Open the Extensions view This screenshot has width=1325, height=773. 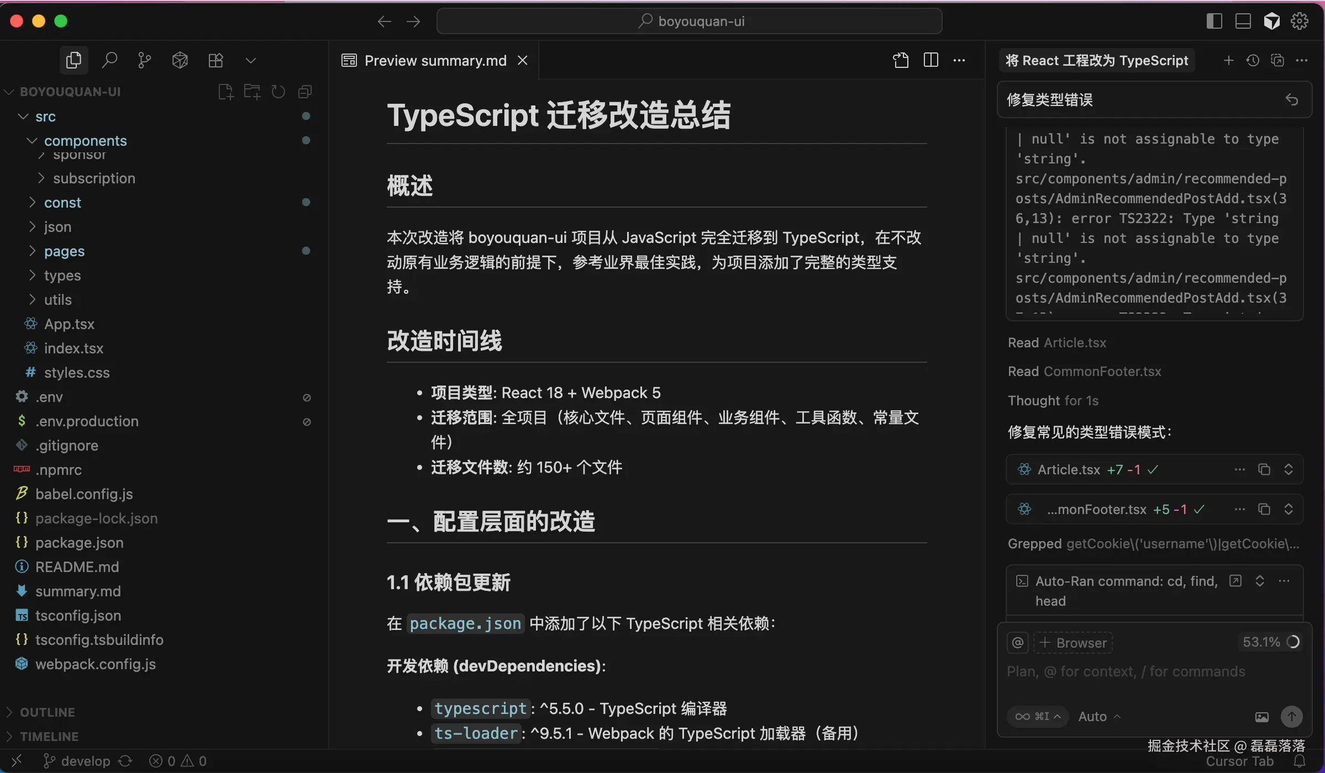[x=215, y=60]
